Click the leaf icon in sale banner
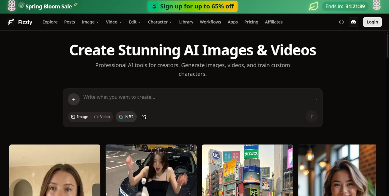Viewport: 389px width, 196px height. pos(313,6)
